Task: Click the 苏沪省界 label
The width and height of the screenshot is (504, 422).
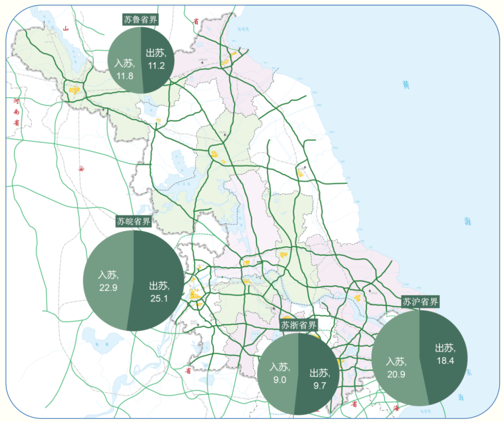Action: point(420,302)
